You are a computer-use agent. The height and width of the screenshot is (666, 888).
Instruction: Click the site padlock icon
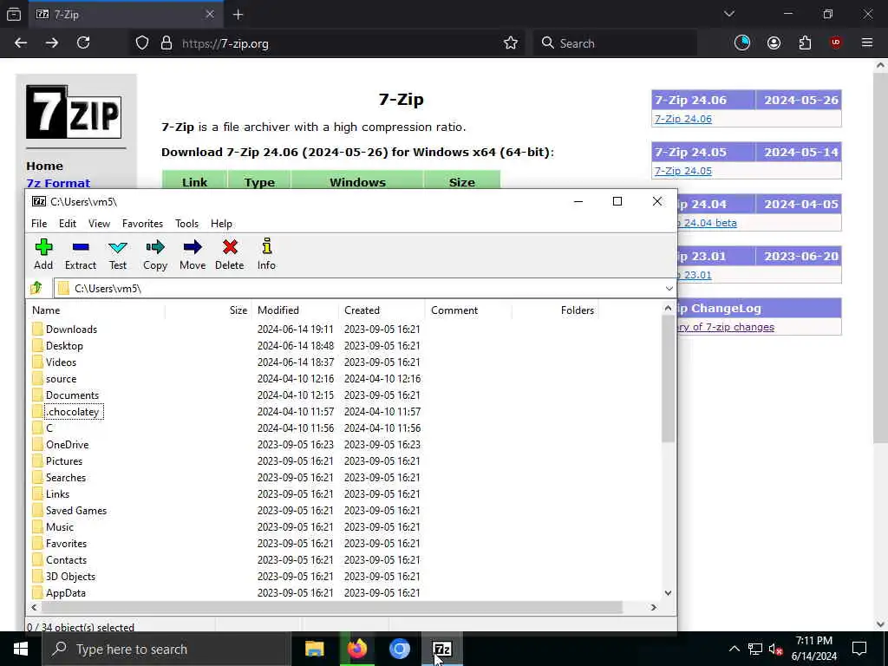(x=166, y=43)
